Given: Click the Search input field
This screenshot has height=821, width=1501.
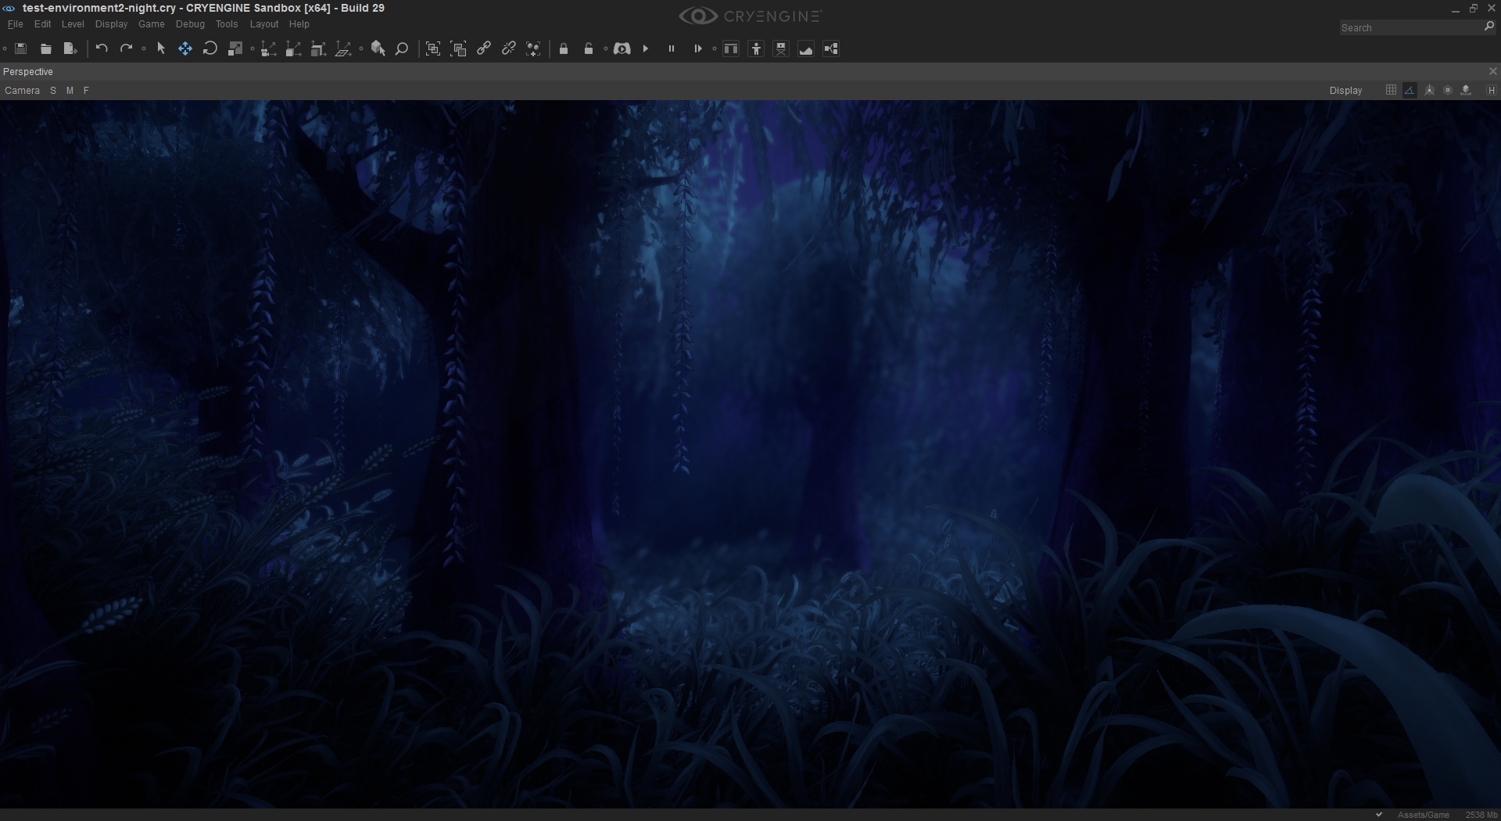Looking at the screenshot, I should [x=1410, y=27].
